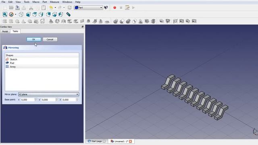Click the Revolve tool icon
This screenshot has height=145, width=258.
pyautogui.click(x=57, y=21)
